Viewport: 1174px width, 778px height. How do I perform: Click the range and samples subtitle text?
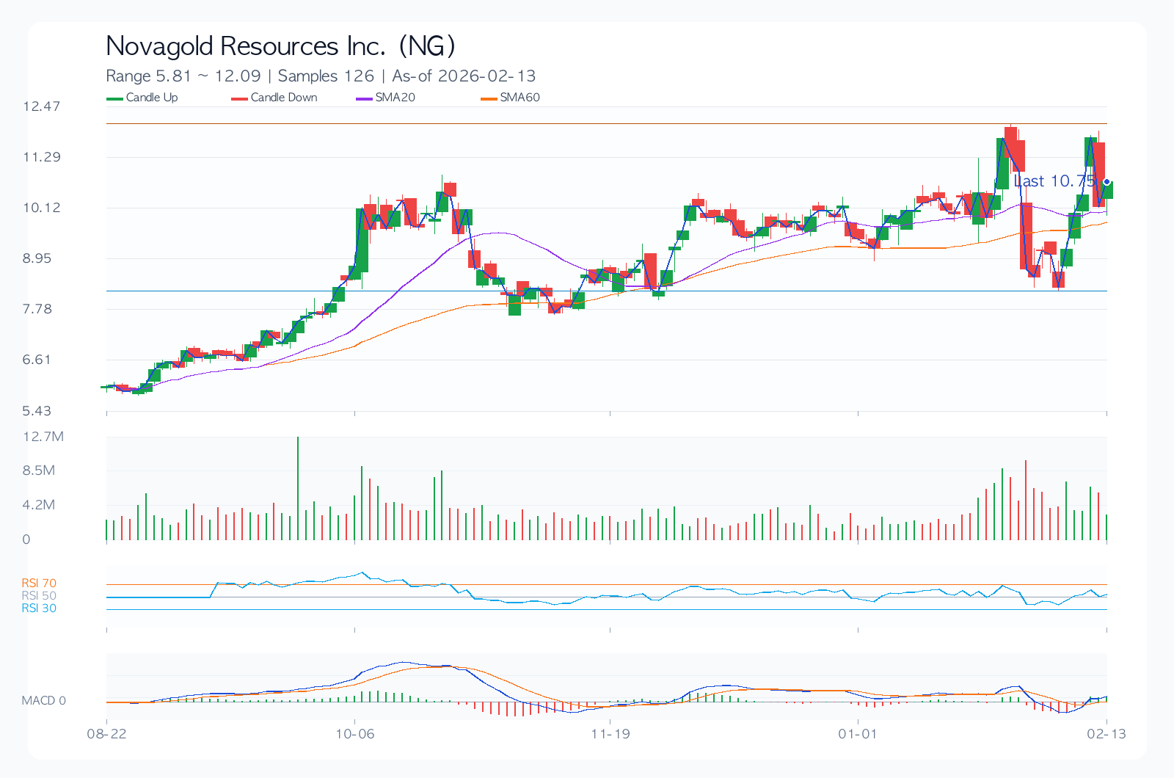click(x=321, y=76)
